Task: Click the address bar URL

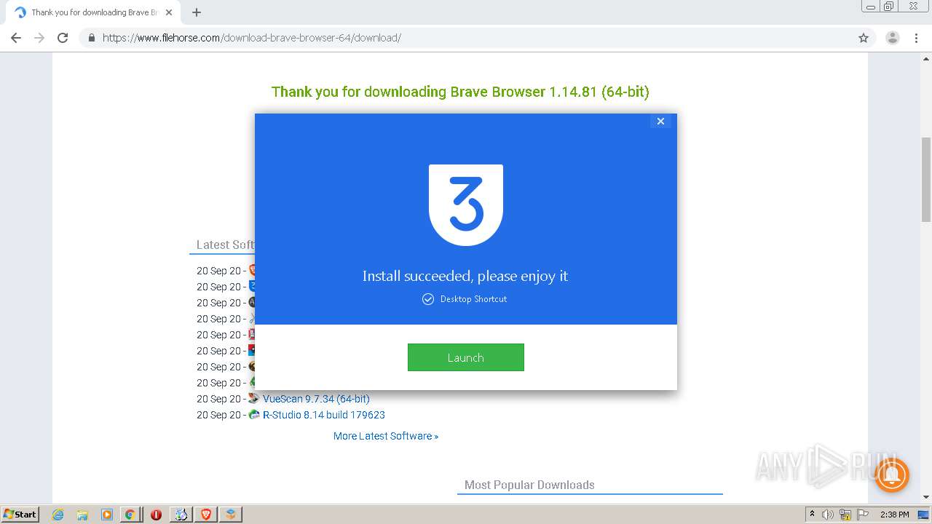Action: pos(252,38)
